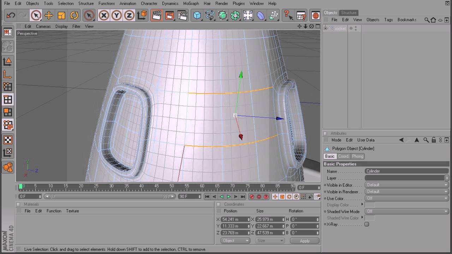Image resolution: width=452 pixels, height=254 pixels.
Task: Switch to the Phong tab
Action: [x=357, y=156]
